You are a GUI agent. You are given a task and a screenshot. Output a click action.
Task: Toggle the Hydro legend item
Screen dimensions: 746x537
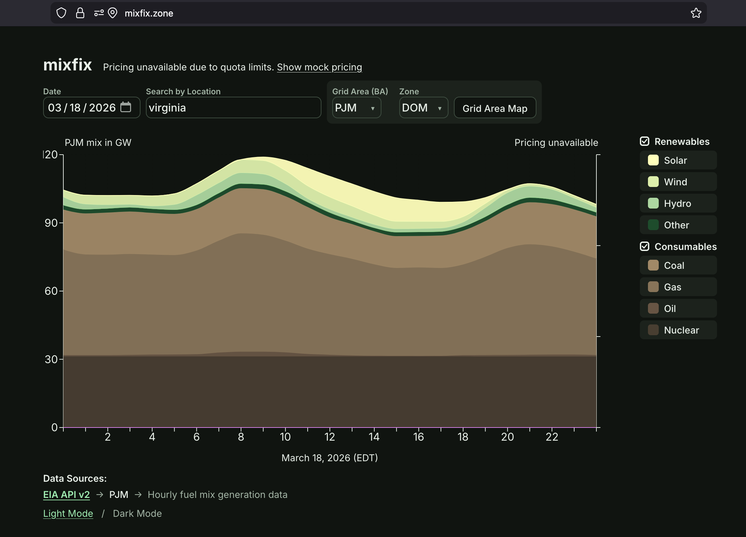678,203
